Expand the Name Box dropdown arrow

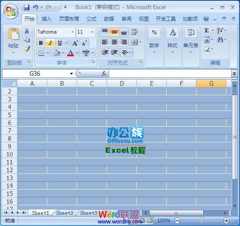pos(71,74)
